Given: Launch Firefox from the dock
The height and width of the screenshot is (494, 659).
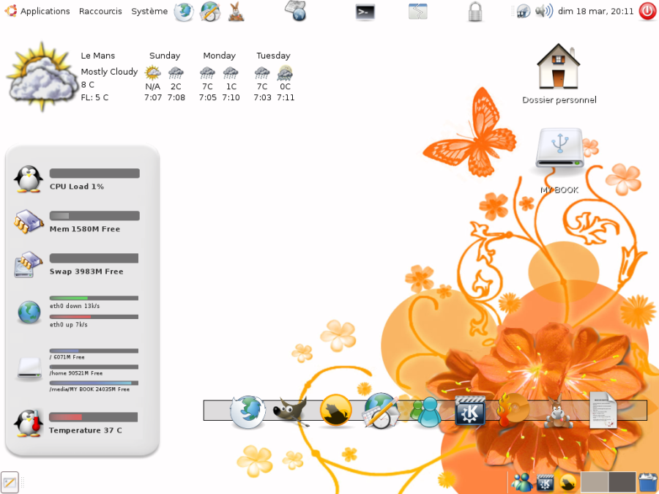Looking at the screenshot, I should 247,411.
